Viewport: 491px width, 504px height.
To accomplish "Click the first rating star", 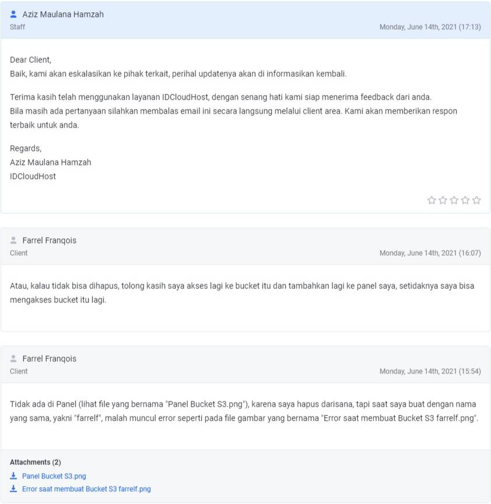I will pos(432,200).
